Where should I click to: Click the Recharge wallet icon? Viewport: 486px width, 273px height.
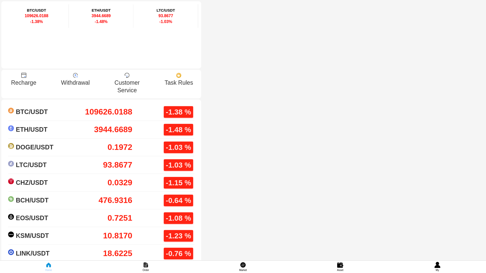click(24, 75)
